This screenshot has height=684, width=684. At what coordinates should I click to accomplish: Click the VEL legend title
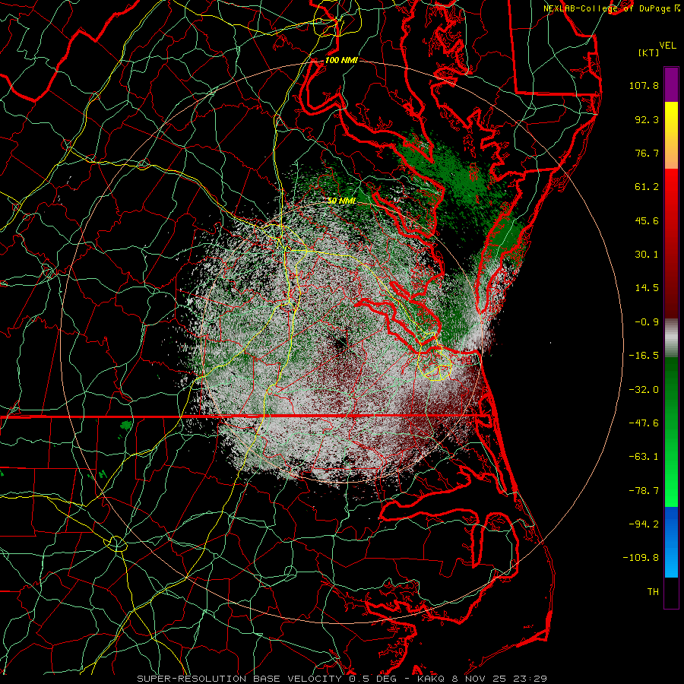click(667, 46)
